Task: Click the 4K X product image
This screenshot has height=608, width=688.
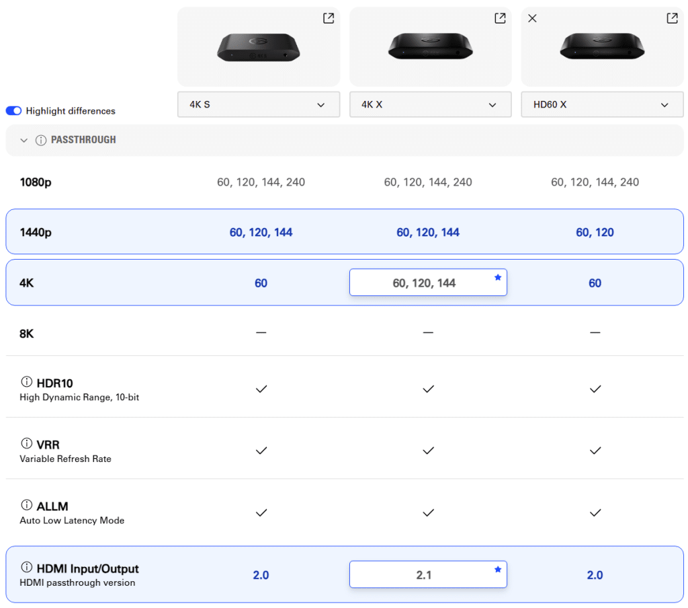Action: (430, 47)
